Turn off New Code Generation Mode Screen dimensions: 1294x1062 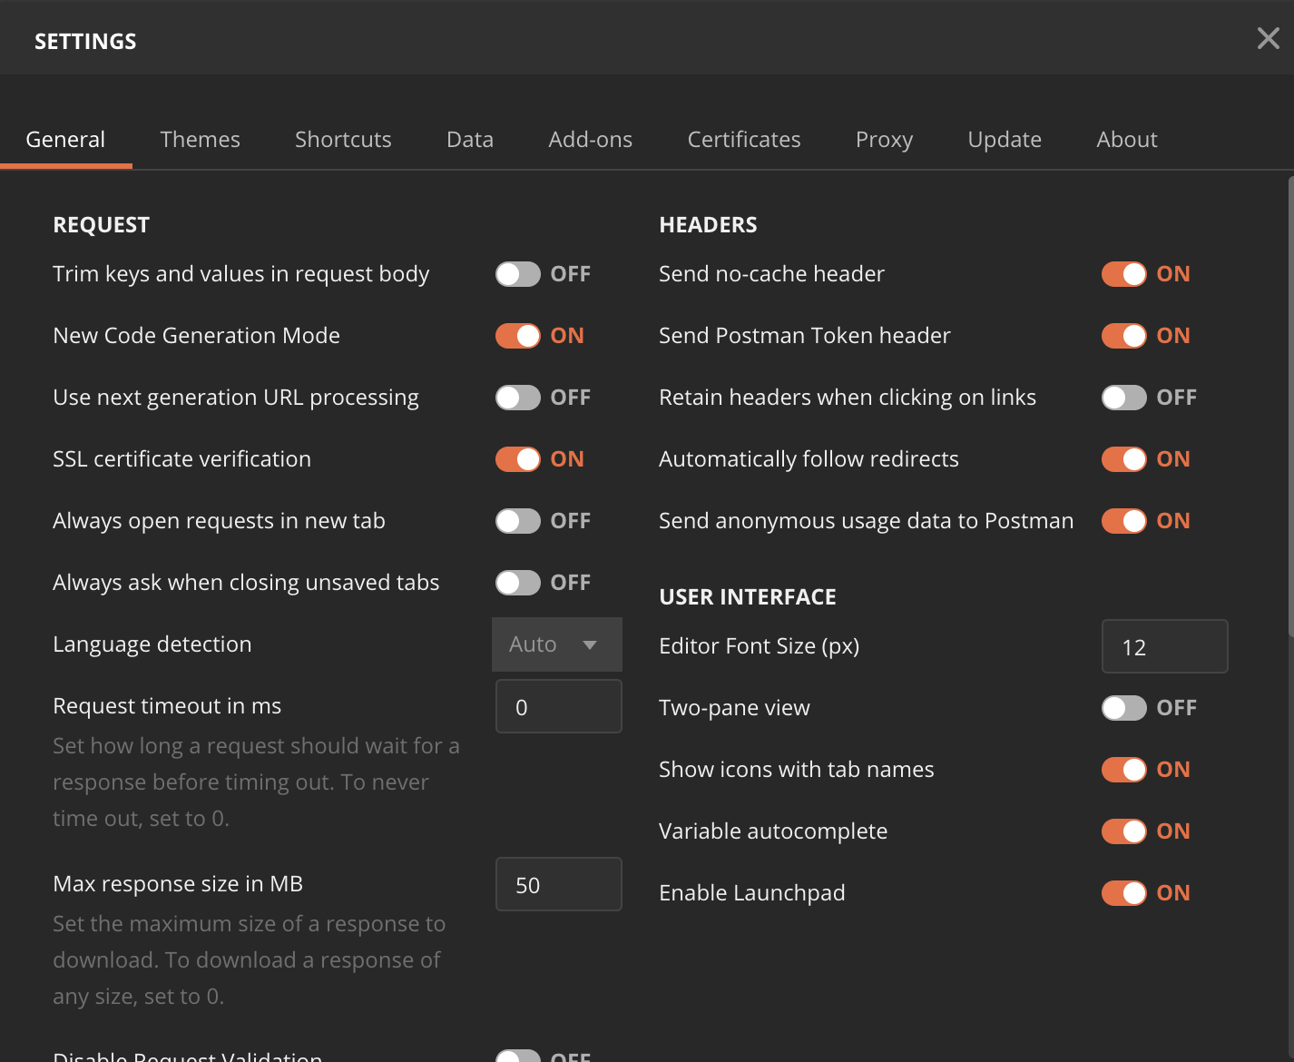click(516, 335)
